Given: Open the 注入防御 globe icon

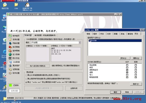Looking at the screenshot, I should [10, 54].
